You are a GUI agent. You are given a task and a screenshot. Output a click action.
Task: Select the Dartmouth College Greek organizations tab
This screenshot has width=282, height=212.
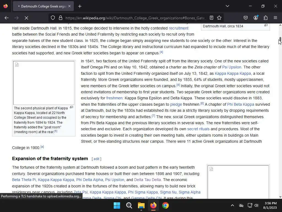(x=43, y=6)
